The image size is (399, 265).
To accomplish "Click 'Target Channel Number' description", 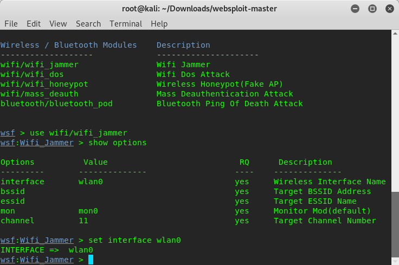I will (x=325, y=221).
